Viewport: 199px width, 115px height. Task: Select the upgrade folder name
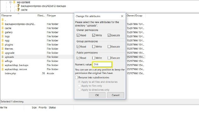click(x=9, y=53)
